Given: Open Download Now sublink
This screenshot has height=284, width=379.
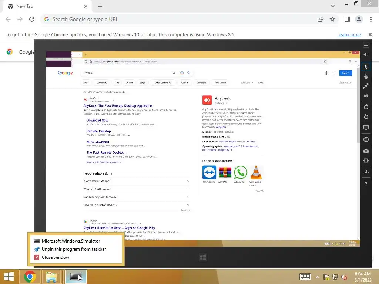Looking at the screenshot, I should coord(97,120).
